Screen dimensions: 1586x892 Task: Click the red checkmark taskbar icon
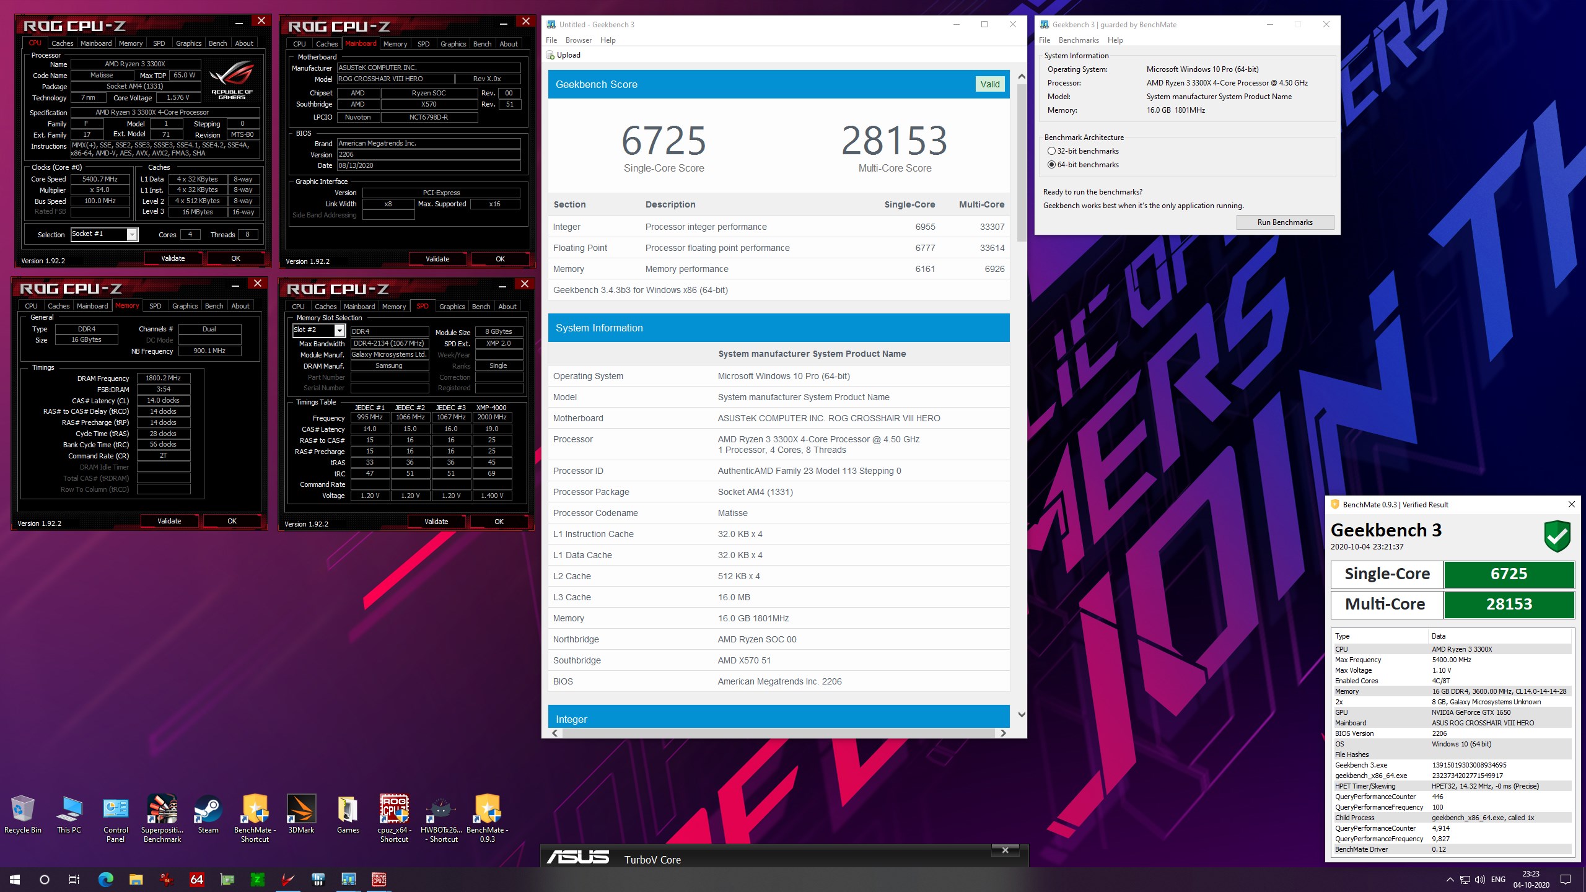coord(288,880)
